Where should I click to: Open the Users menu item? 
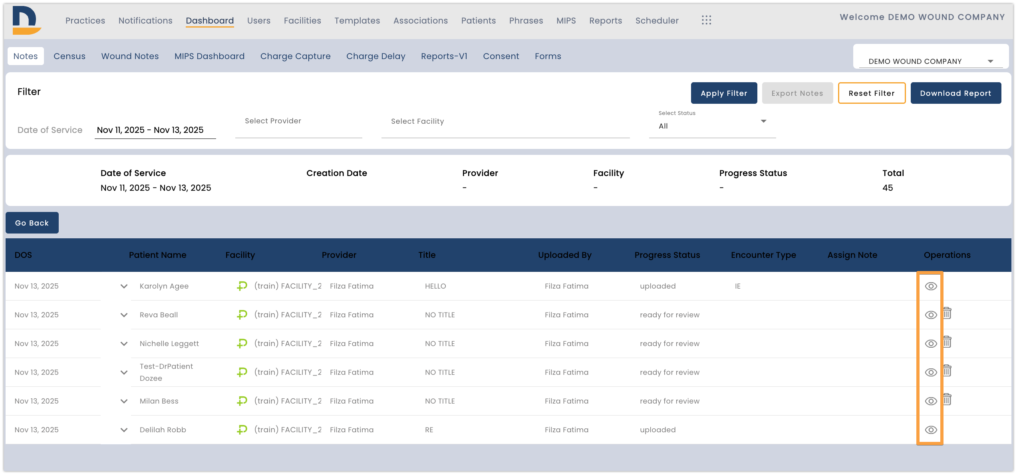tap(259, 20)
